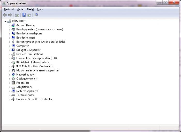Expand the Schijfstations node
The image size is (181, 132).
pyautogui.click(x=9, y=87)
